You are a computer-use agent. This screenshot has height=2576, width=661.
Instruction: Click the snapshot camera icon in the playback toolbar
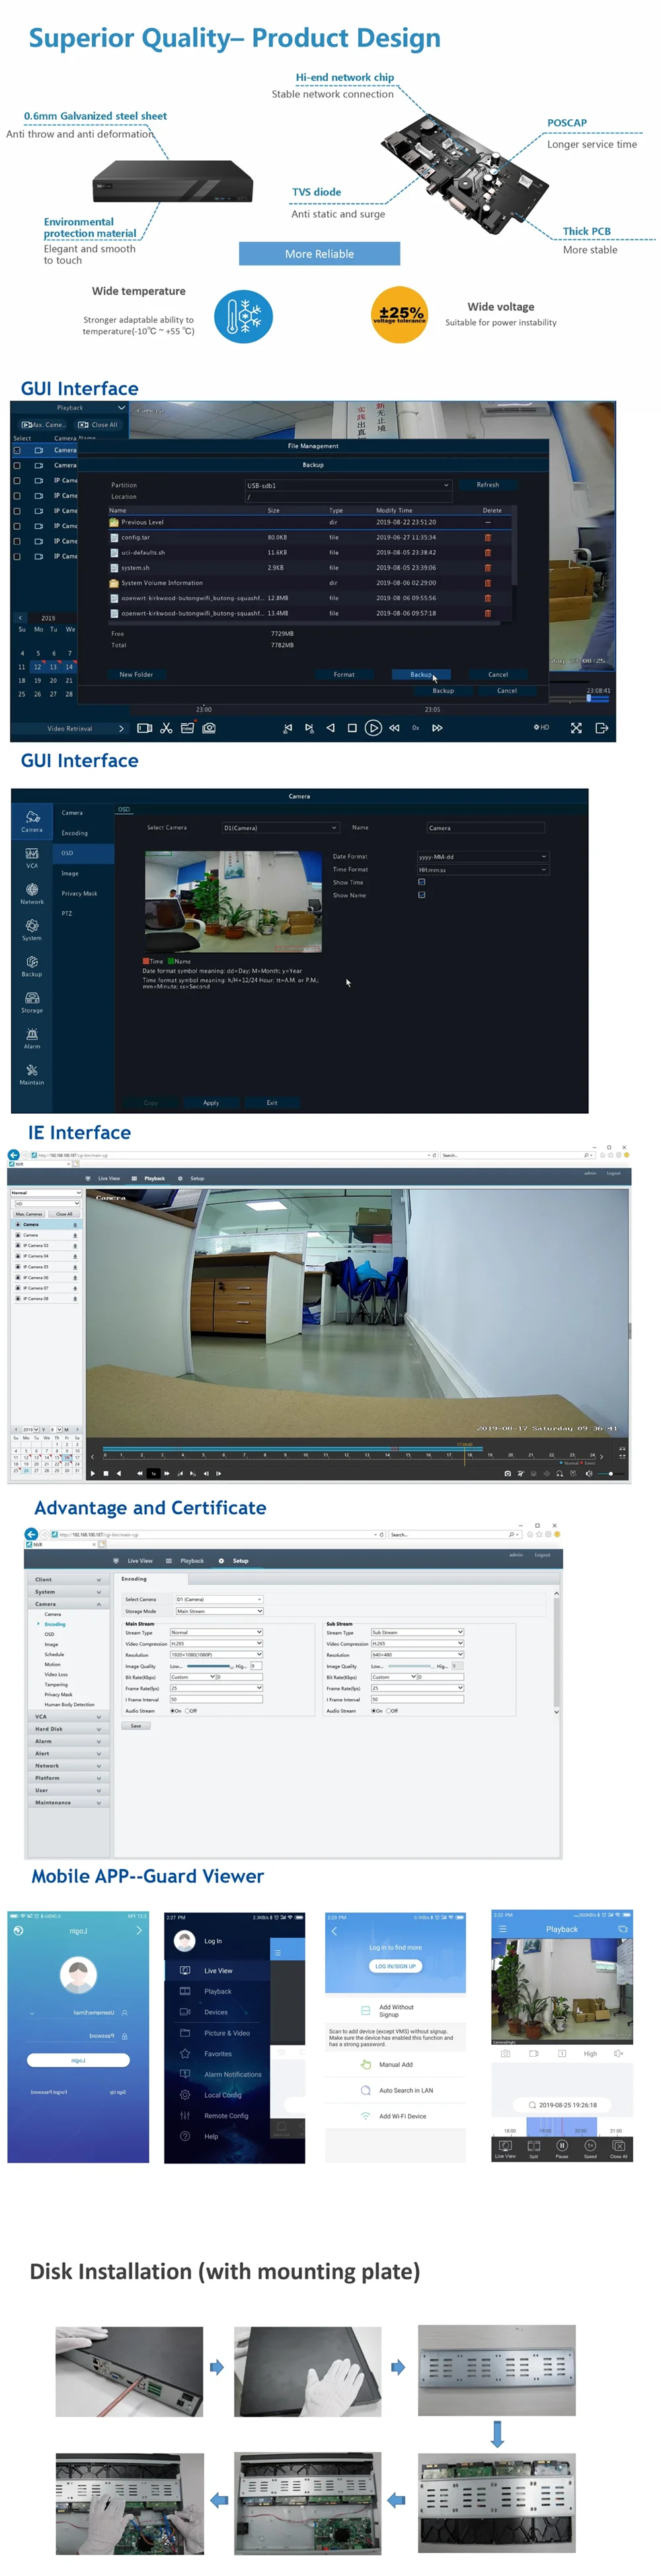click(209, 728)
